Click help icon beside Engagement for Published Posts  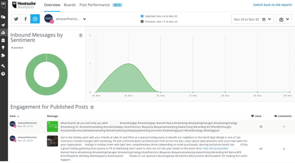point(92,107)
